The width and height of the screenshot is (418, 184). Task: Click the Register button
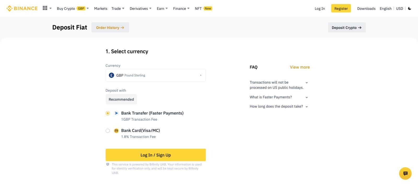pos(341,8)
